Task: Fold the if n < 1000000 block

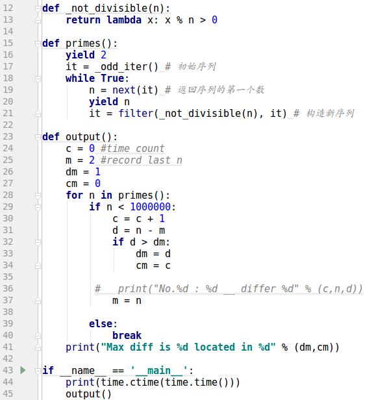Action: (x=38, y=207)
